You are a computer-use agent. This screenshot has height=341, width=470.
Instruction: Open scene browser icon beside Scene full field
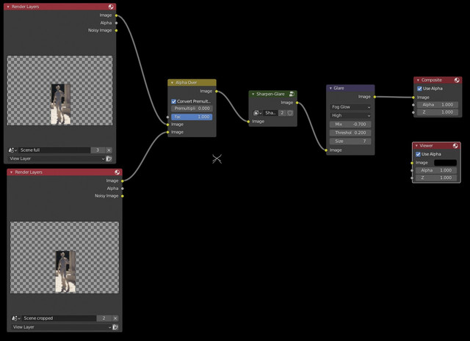click(13, 150)
